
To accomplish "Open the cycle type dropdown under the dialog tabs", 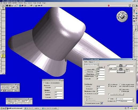I will pyautogui.click(x=92, y=65).
